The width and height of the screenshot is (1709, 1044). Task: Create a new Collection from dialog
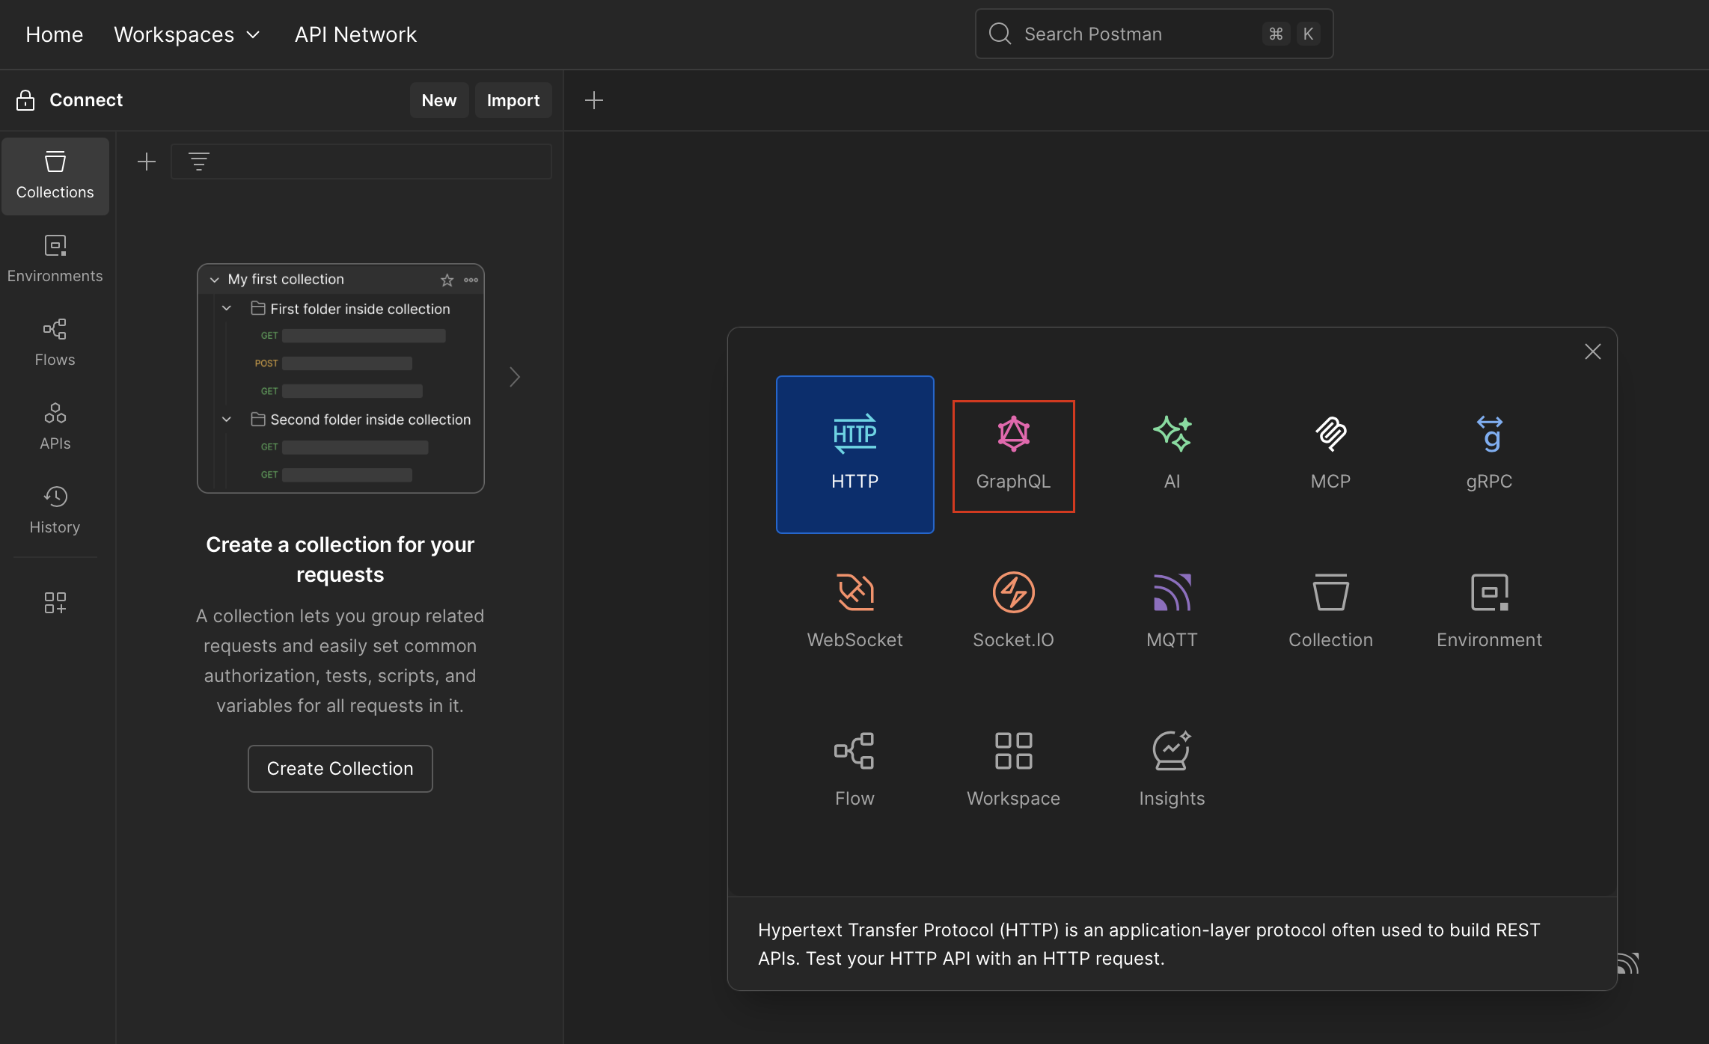(1330, 612)
